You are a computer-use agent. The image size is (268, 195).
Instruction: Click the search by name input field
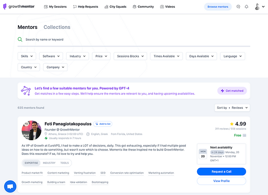click(134, 39)
